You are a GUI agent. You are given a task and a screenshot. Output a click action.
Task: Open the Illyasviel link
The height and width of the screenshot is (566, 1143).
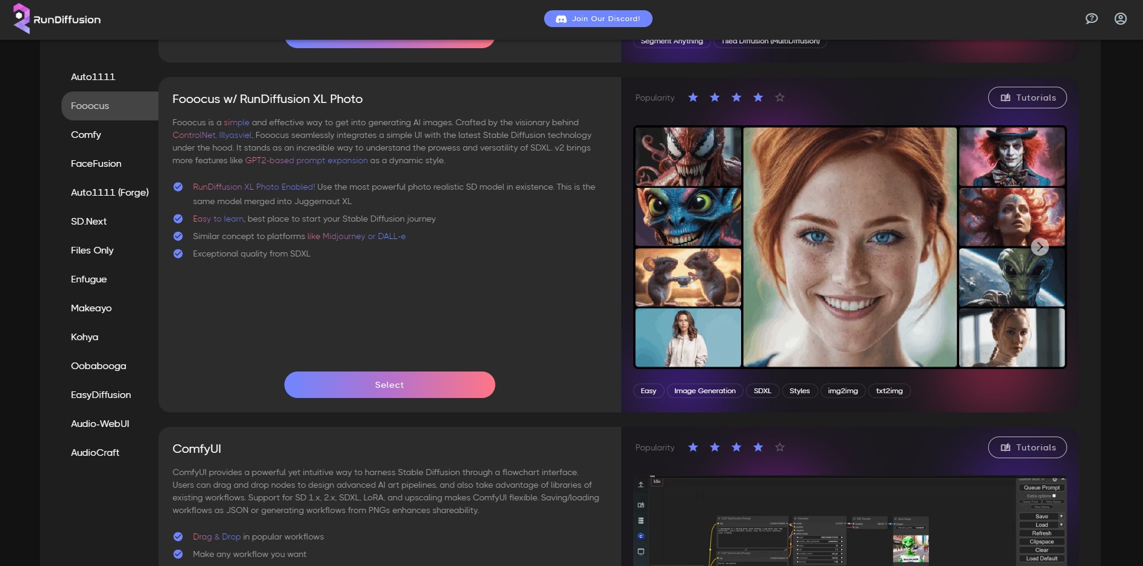click(x=235, y=135)
